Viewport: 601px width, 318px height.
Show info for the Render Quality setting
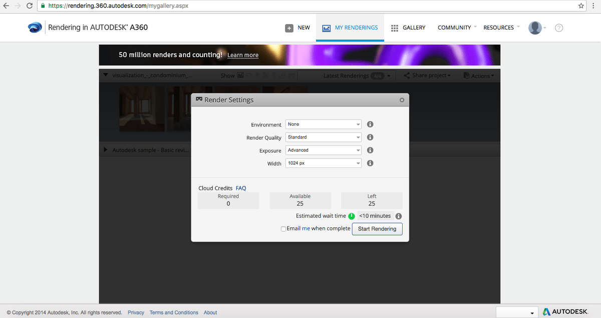(x=370, y=137)
